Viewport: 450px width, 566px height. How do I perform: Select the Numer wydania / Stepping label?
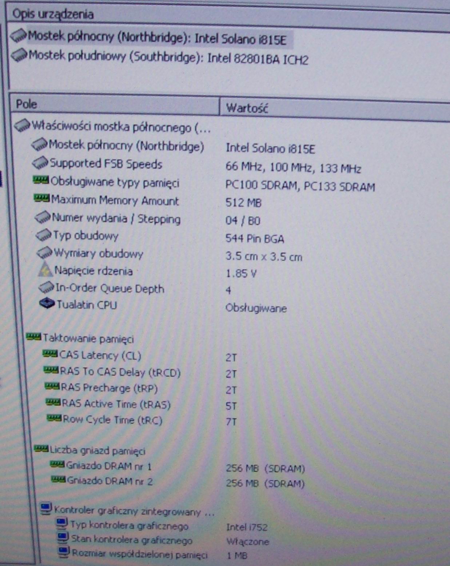pos(116,218)
